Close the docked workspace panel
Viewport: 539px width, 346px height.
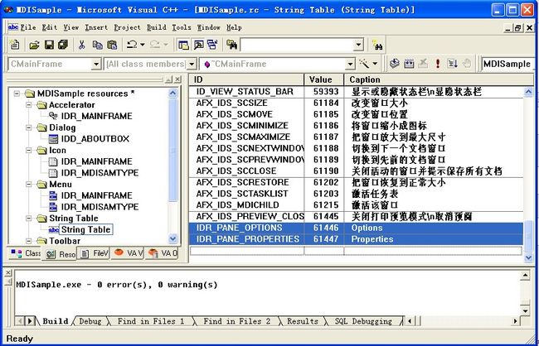(x=177, y=79)
